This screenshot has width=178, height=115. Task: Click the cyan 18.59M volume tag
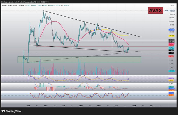[171, 71]
